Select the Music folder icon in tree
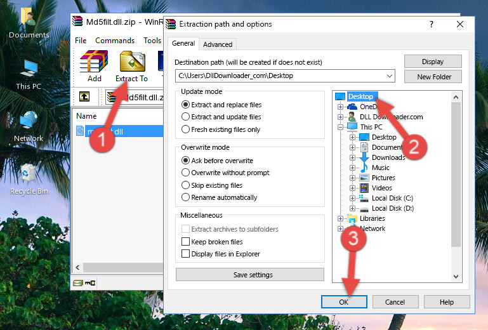Viewport: 488px width, 330px height. point(364,168)
